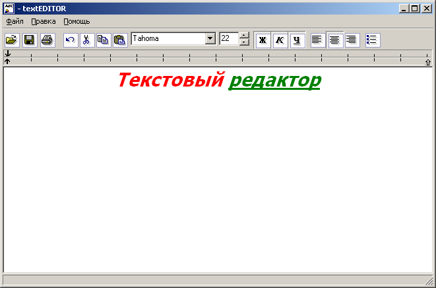Toggle the bulleted list

pos(373,40)
